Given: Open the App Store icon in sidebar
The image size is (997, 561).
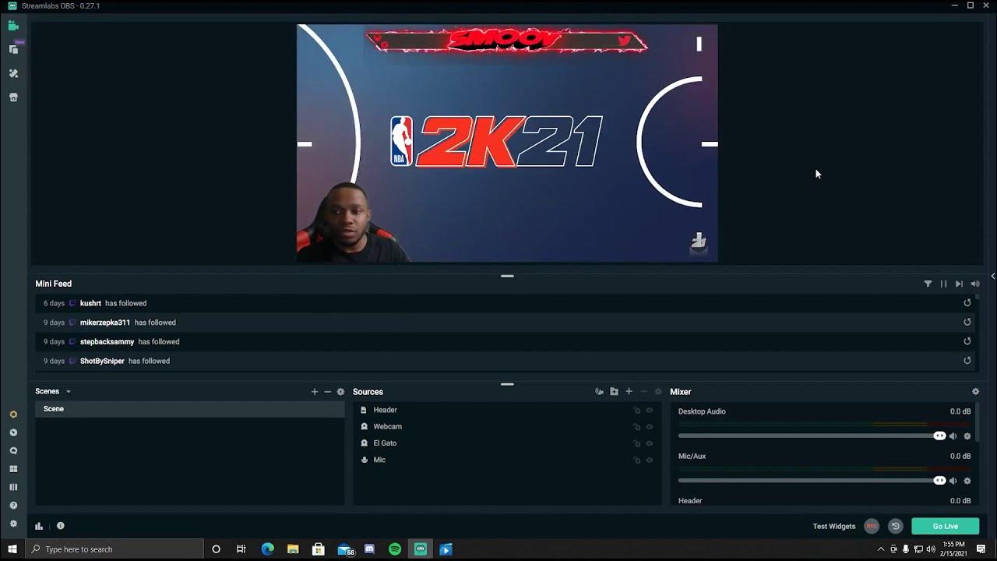Looking at the screenshot, I should pyautogui.click(x=13, y=97).
